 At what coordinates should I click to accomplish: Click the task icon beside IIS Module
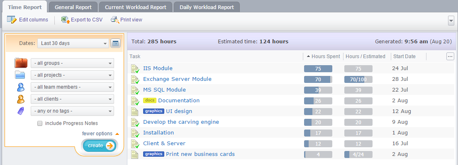pyautogui.click(x=135, y=68)
